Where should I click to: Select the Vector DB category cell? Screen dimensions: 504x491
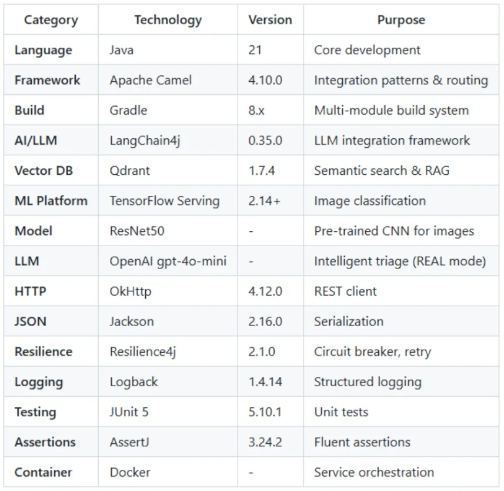(43, 171)
